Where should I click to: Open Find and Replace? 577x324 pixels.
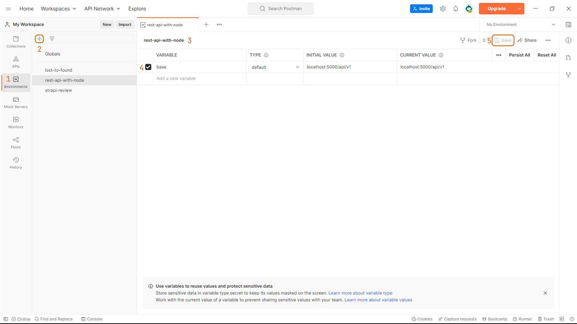53,319
